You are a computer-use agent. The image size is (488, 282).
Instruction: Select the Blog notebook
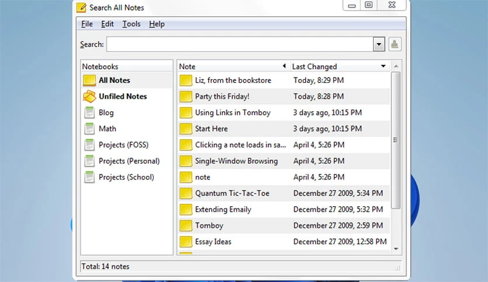point(127,112)
